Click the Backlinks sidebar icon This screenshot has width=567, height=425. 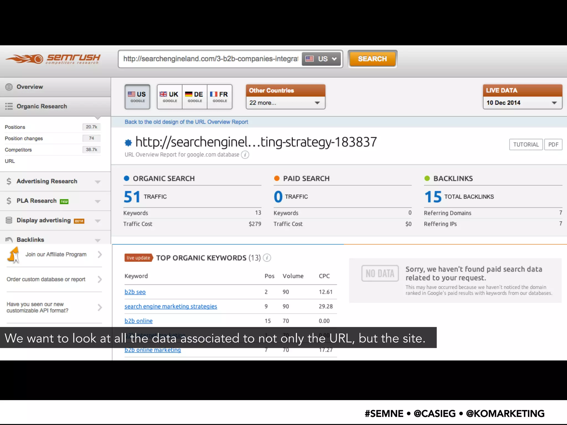pos(9,240)
